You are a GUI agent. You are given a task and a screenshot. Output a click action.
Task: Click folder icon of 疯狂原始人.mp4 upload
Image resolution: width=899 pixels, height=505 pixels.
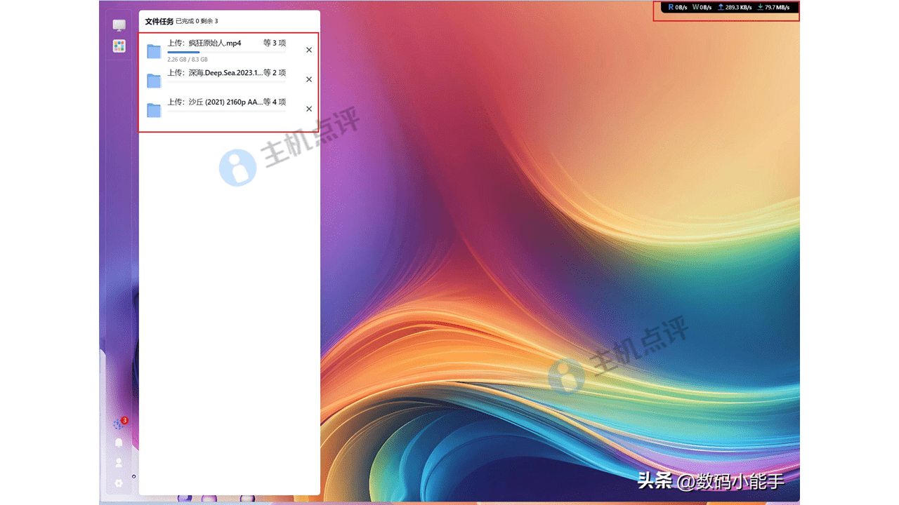point(154,51)
